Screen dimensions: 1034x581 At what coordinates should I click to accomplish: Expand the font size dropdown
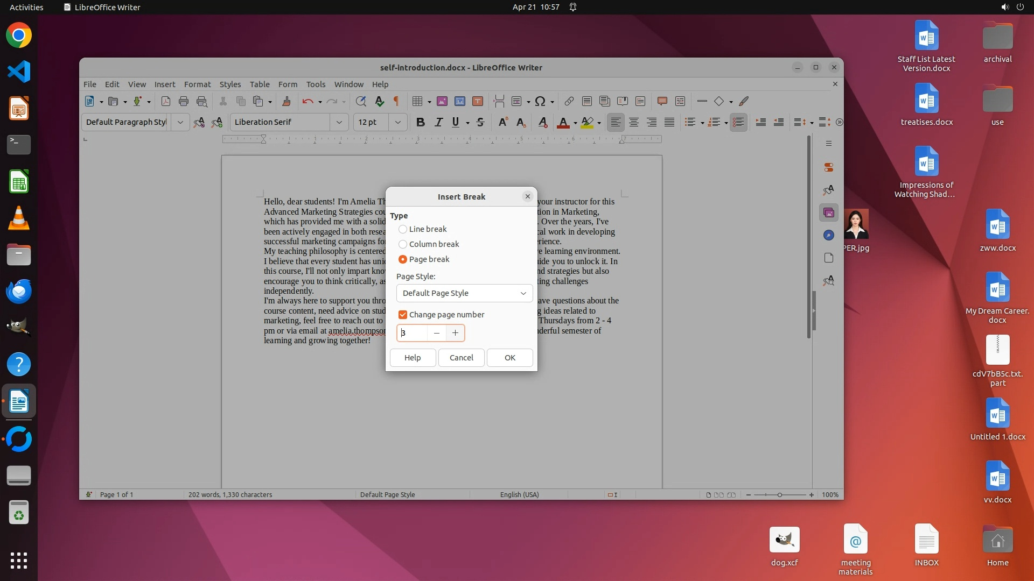click(398, 122)
